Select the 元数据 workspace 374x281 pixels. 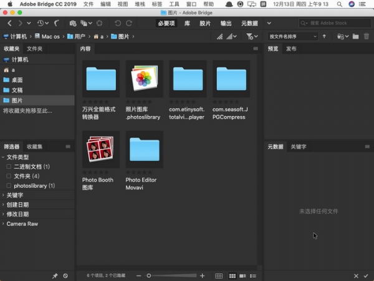point(249,23)
